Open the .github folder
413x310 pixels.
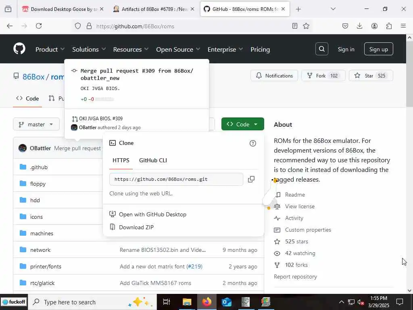click(39, 167)
